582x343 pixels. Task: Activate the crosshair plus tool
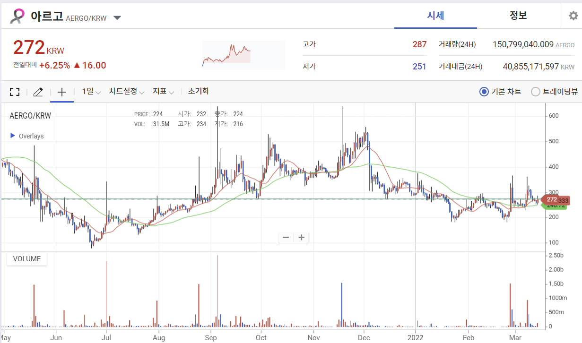click(61, 92)
